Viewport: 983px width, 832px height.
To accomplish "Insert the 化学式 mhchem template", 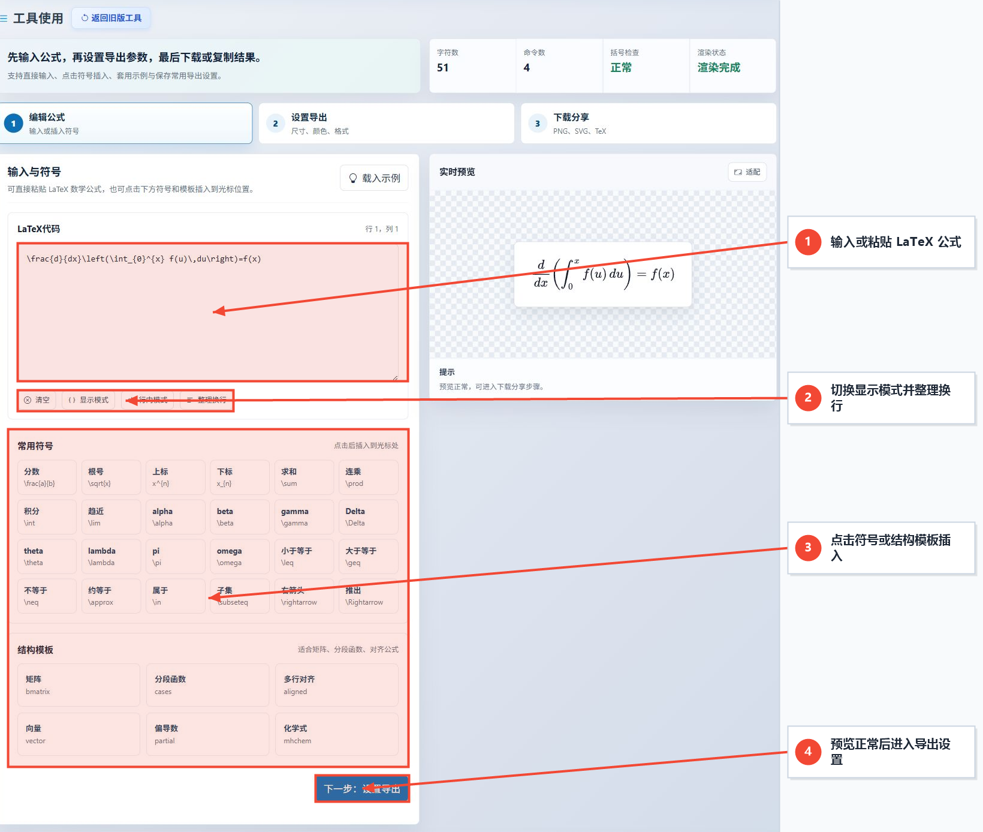I will tap(337, 734).
